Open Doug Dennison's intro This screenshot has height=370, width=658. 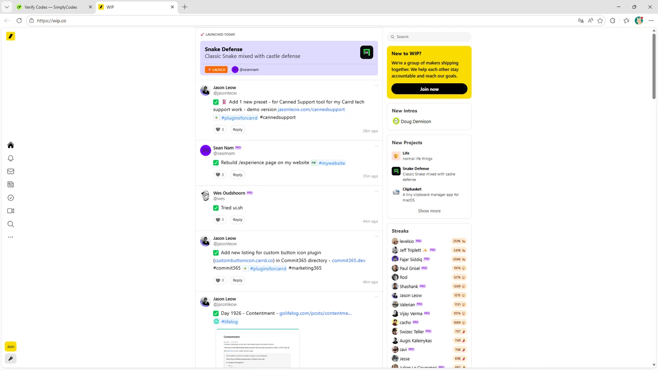pyautogui.click(x=415, y=121)
